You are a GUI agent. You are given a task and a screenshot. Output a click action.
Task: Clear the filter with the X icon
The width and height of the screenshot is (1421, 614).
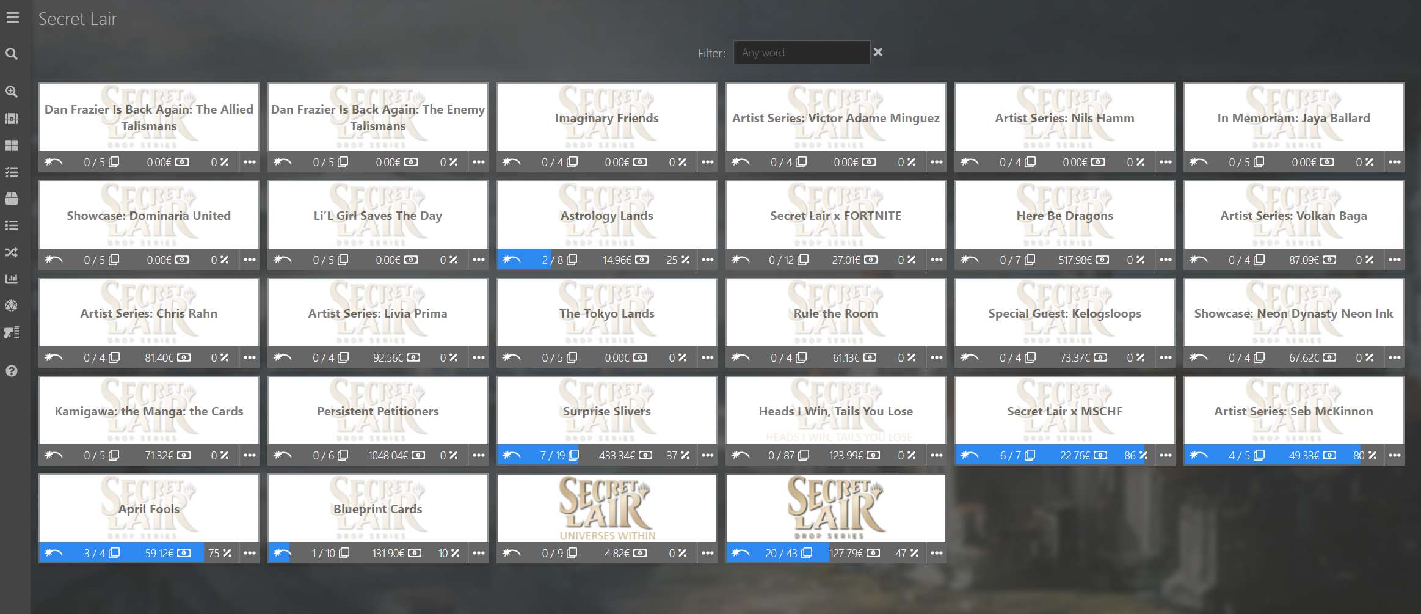pyautogui.click(x=878, y=52)
